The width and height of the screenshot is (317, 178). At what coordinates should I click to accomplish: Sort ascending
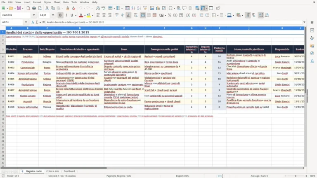click(x=133, y=8)
